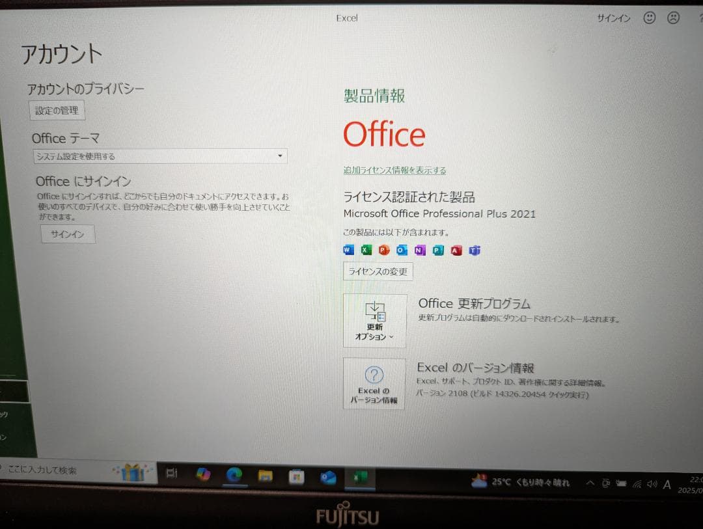The width and height of the screenshot is (703, 529).
Task: Click the 設定の管理 button
Action: 57,110
